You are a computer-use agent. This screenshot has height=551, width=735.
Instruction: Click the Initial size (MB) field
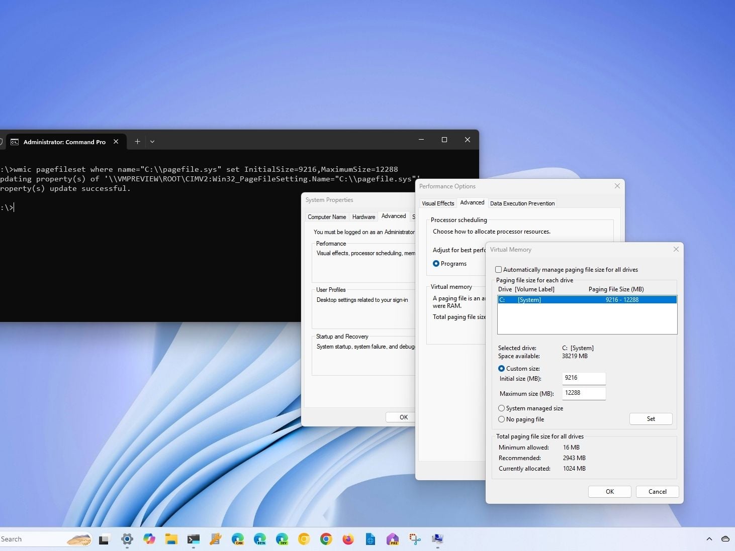[x=584, y=378]
